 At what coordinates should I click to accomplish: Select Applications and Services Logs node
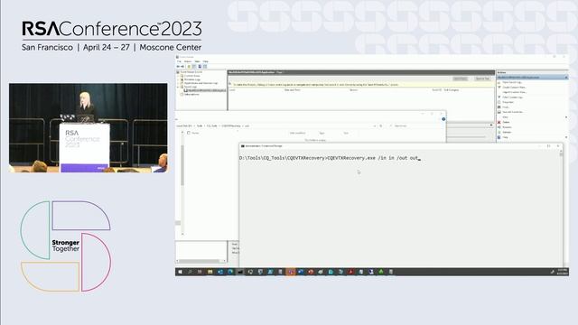click(x=200, y=83)
